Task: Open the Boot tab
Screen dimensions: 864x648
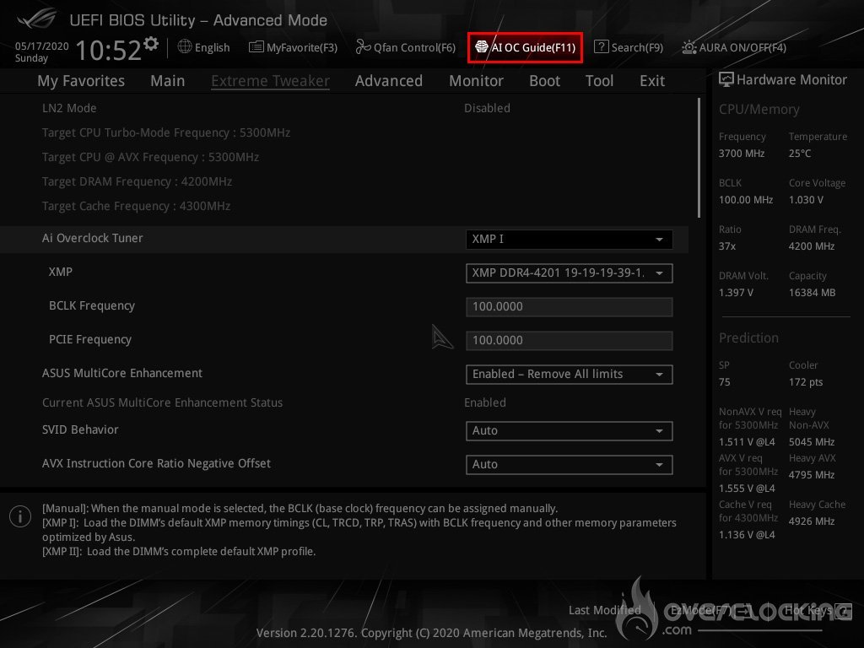Action: (x=544, y=81)
